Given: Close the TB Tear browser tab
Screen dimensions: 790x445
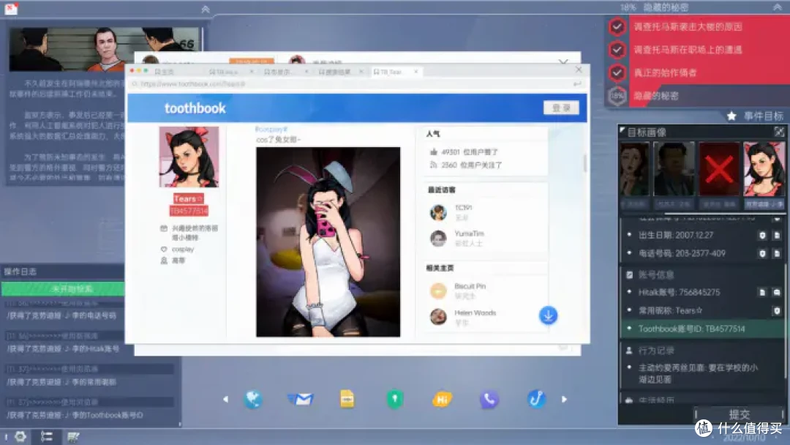Looking at the screenshot, I should point(416,72).
